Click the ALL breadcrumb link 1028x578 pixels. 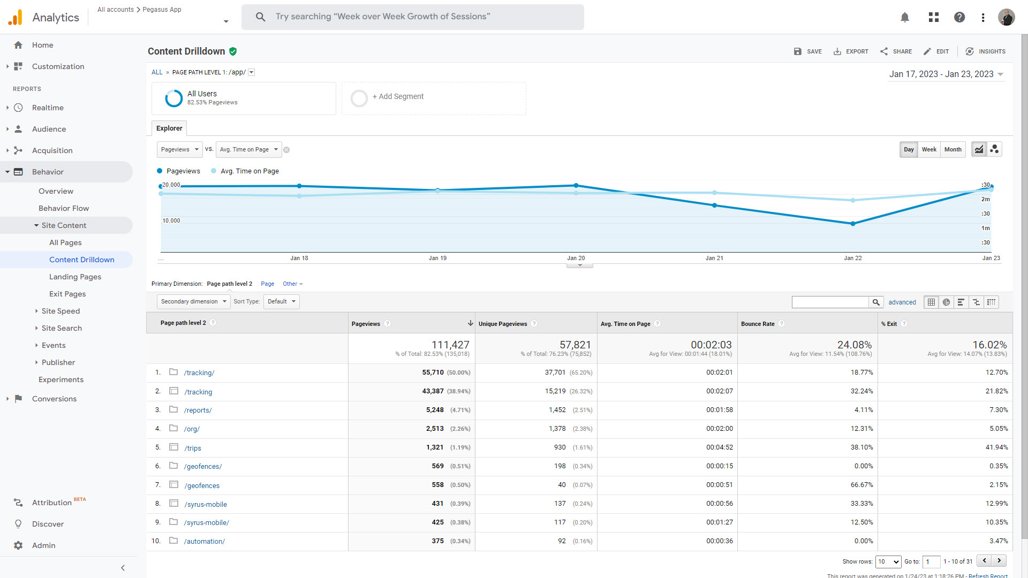[157, 72]
